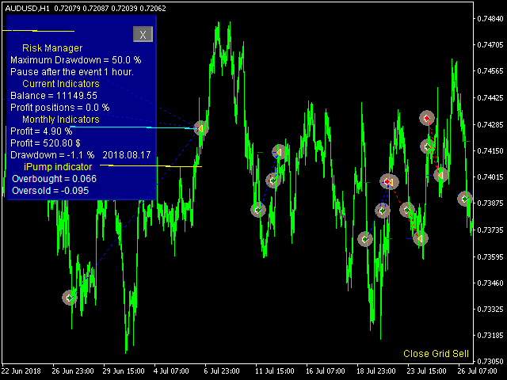Select the arrow marker near 0.73900 on 26 Jul
This screenshot has height=380, width=507.
coord(465,199)
